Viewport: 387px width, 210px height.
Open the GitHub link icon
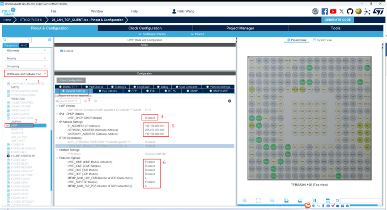tap(350, 11)
